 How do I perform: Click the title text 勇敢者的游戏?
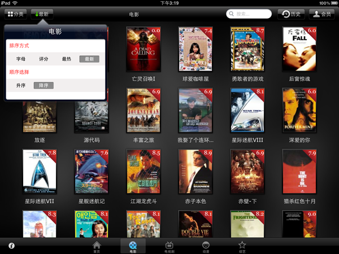[247, 79]
